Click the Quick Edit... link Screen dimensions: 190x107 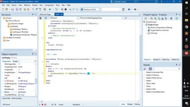[x=7, y=98]
